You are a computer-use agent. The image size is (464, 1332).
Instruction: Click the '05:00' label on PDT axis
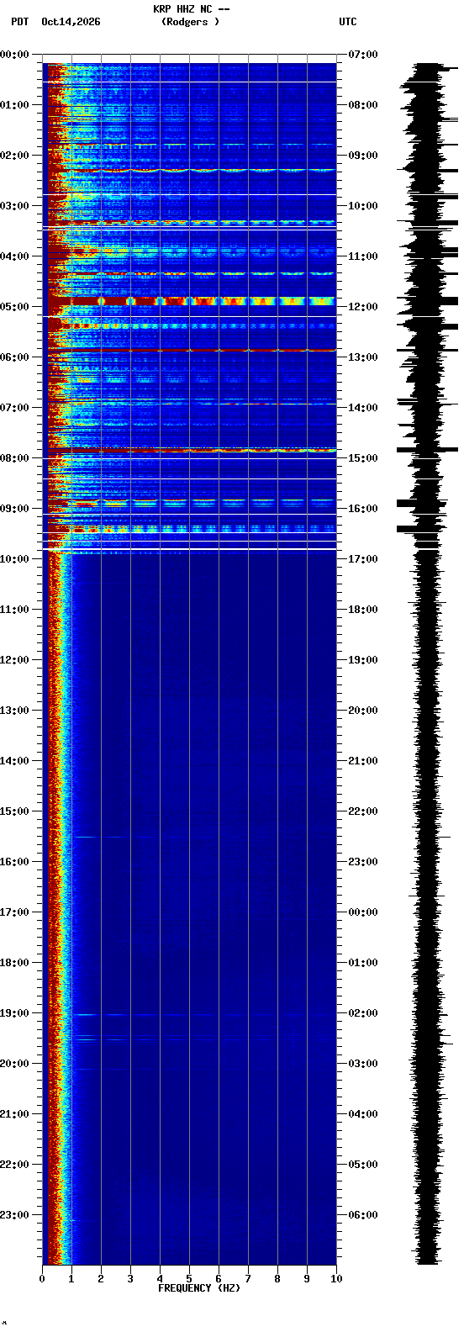(14, 306)
